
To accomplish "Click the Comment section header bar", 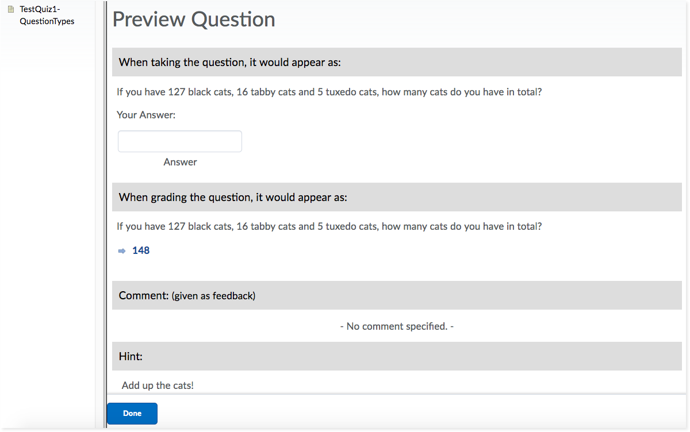I will coord(397,295).
